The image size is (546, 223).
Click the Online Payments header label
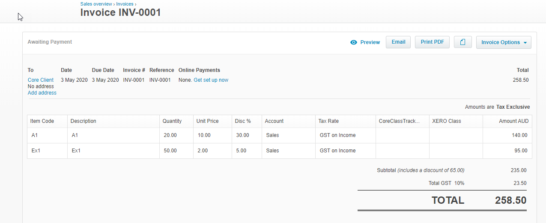click(x=199, y=70)
